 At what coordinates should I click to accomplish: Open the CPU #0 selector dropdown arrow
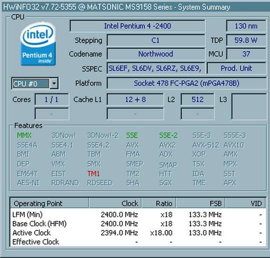pos(54,84)
